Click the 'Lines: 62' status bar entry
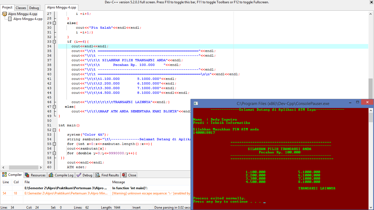374x210 pixels. tap(81, 208)
